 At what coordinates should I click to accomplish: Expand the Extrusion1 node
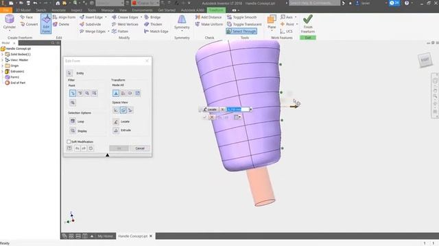point(3,71)
